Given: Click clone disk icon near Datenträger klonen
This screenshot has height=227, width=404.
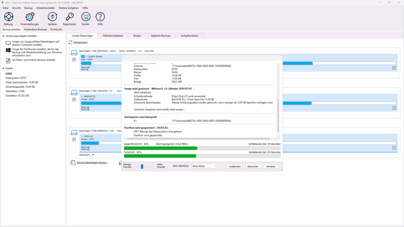Looking at the screenshot, I should click(x=73, y=163).
